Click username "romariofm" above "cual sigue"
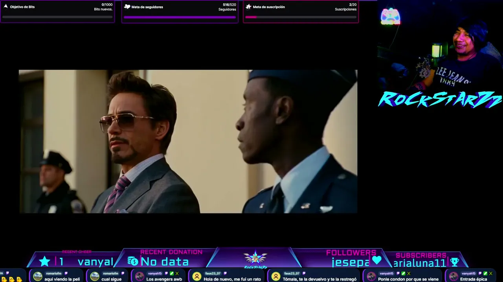Screen dimensions: 503x282 point(110,273)
